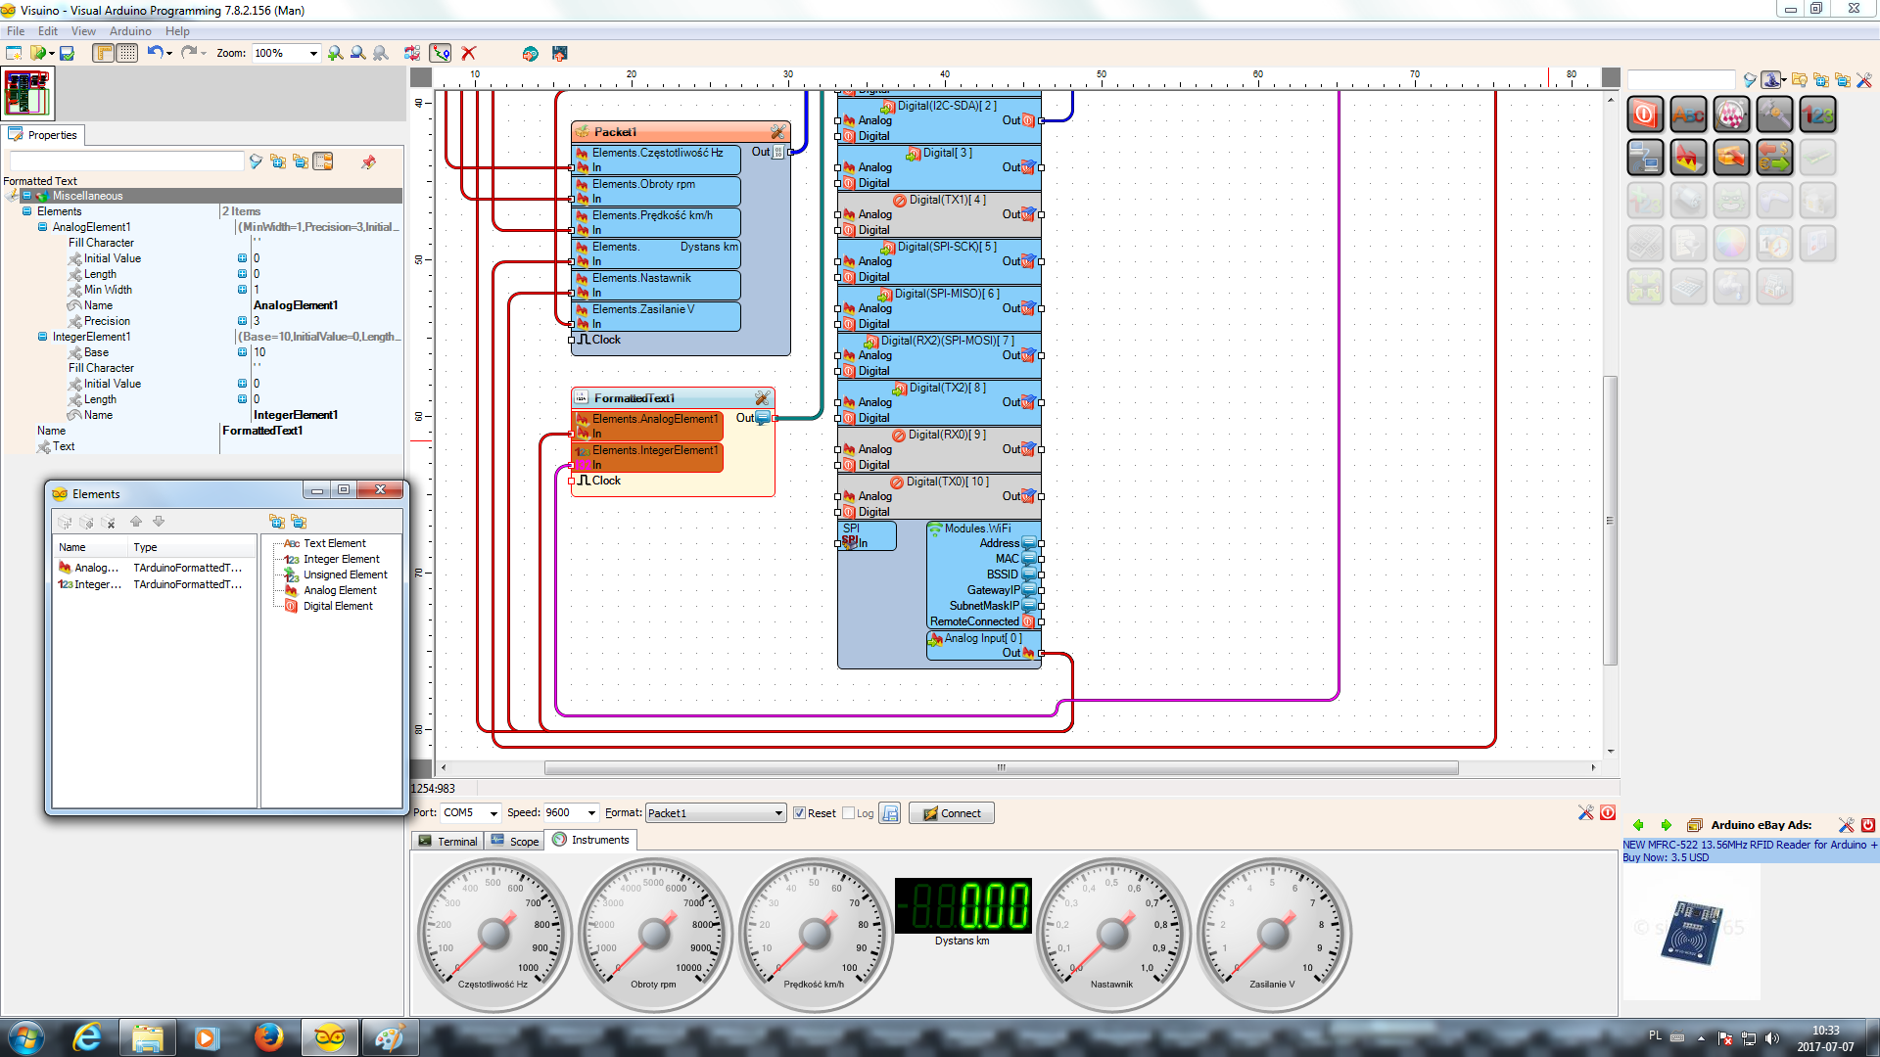Image resolution: width=1880 pixels, height=1057 pixels.
Task: Click the Properties filter search field
Action: [126, 161]
